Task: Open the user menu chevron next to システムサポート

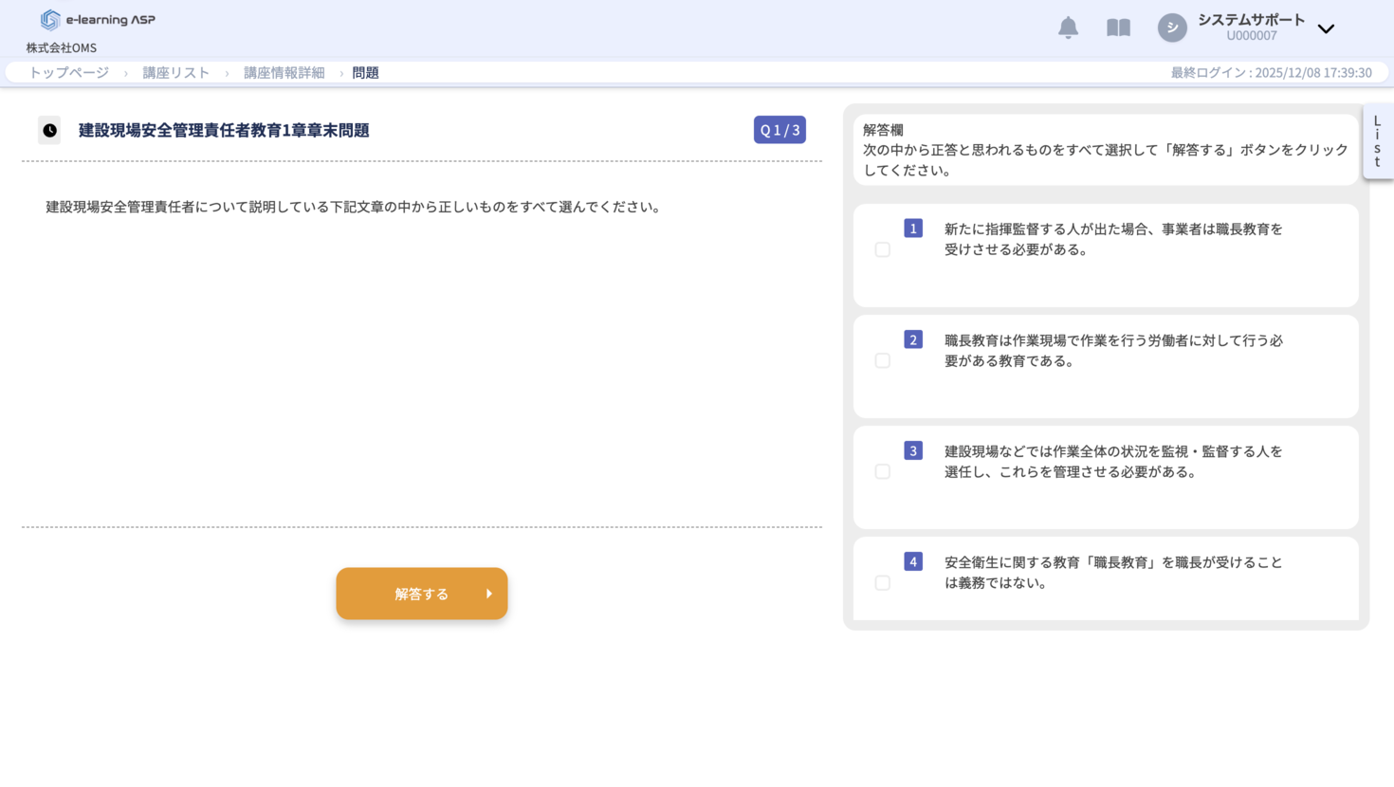Action: [1326, 29]
